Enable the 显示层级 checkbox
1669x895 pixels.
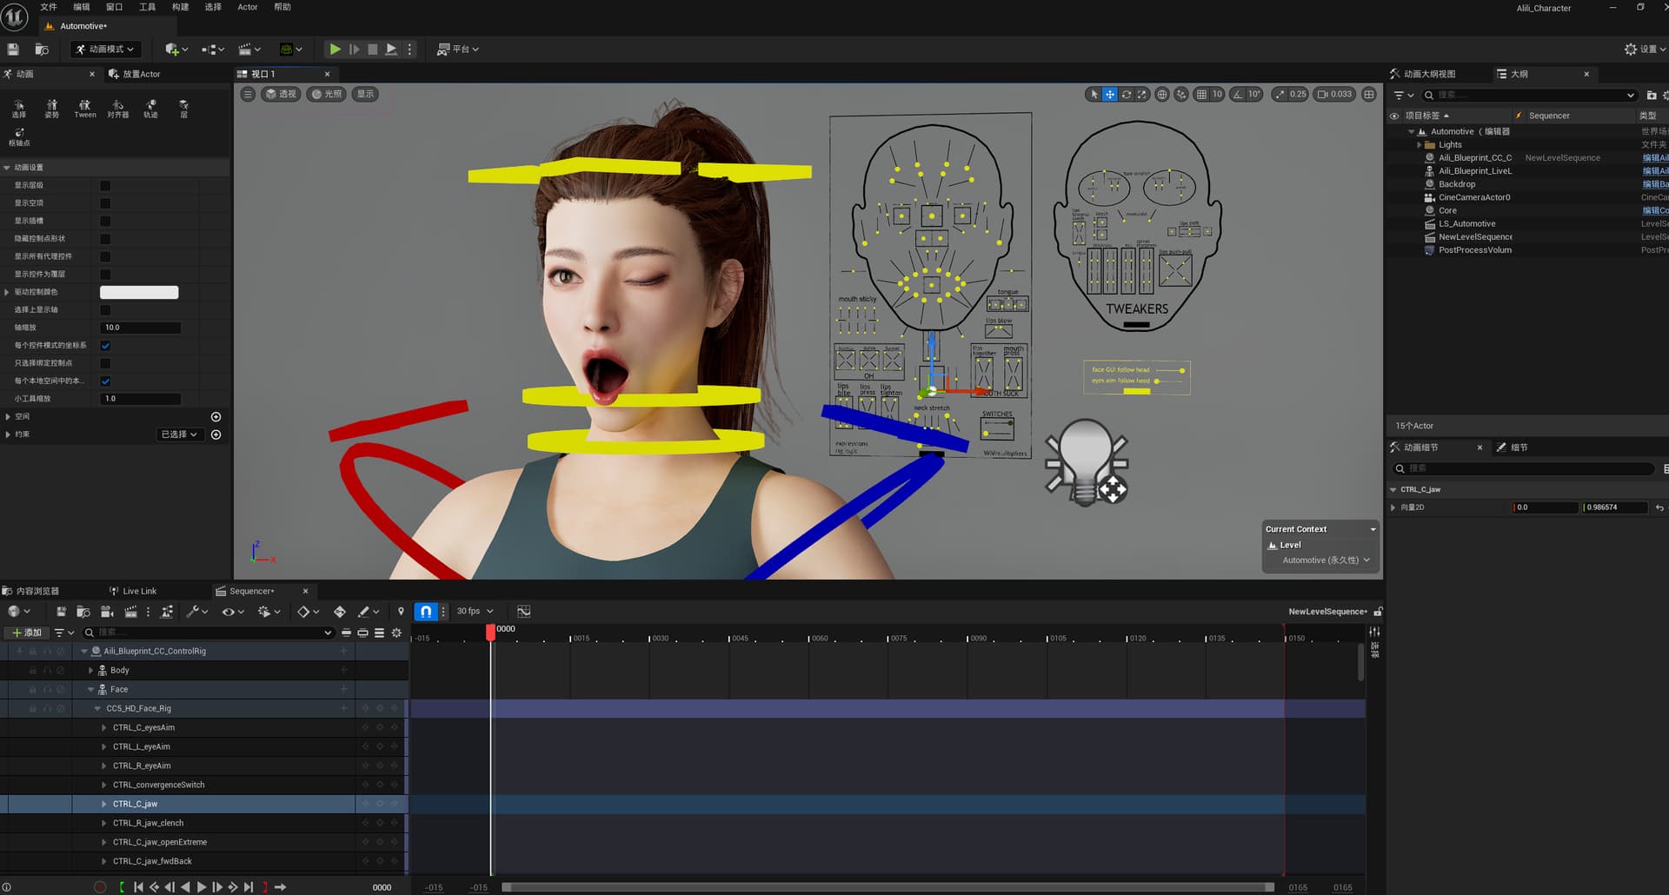(105, 185)
